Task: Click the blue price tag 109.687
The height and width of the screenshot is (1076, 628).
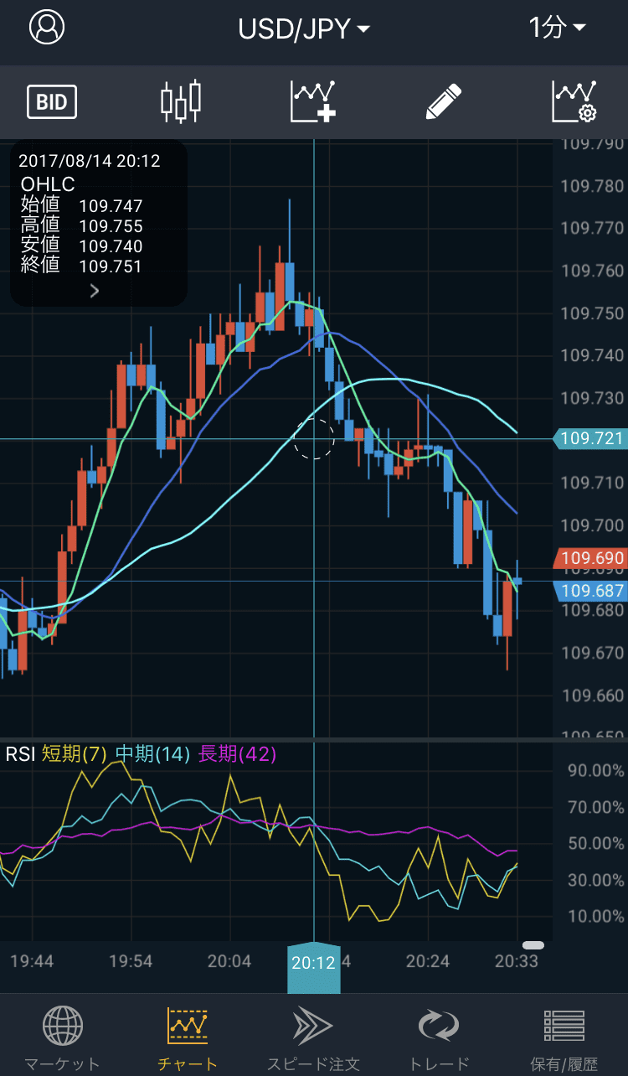Action: (x=590, y=591)
